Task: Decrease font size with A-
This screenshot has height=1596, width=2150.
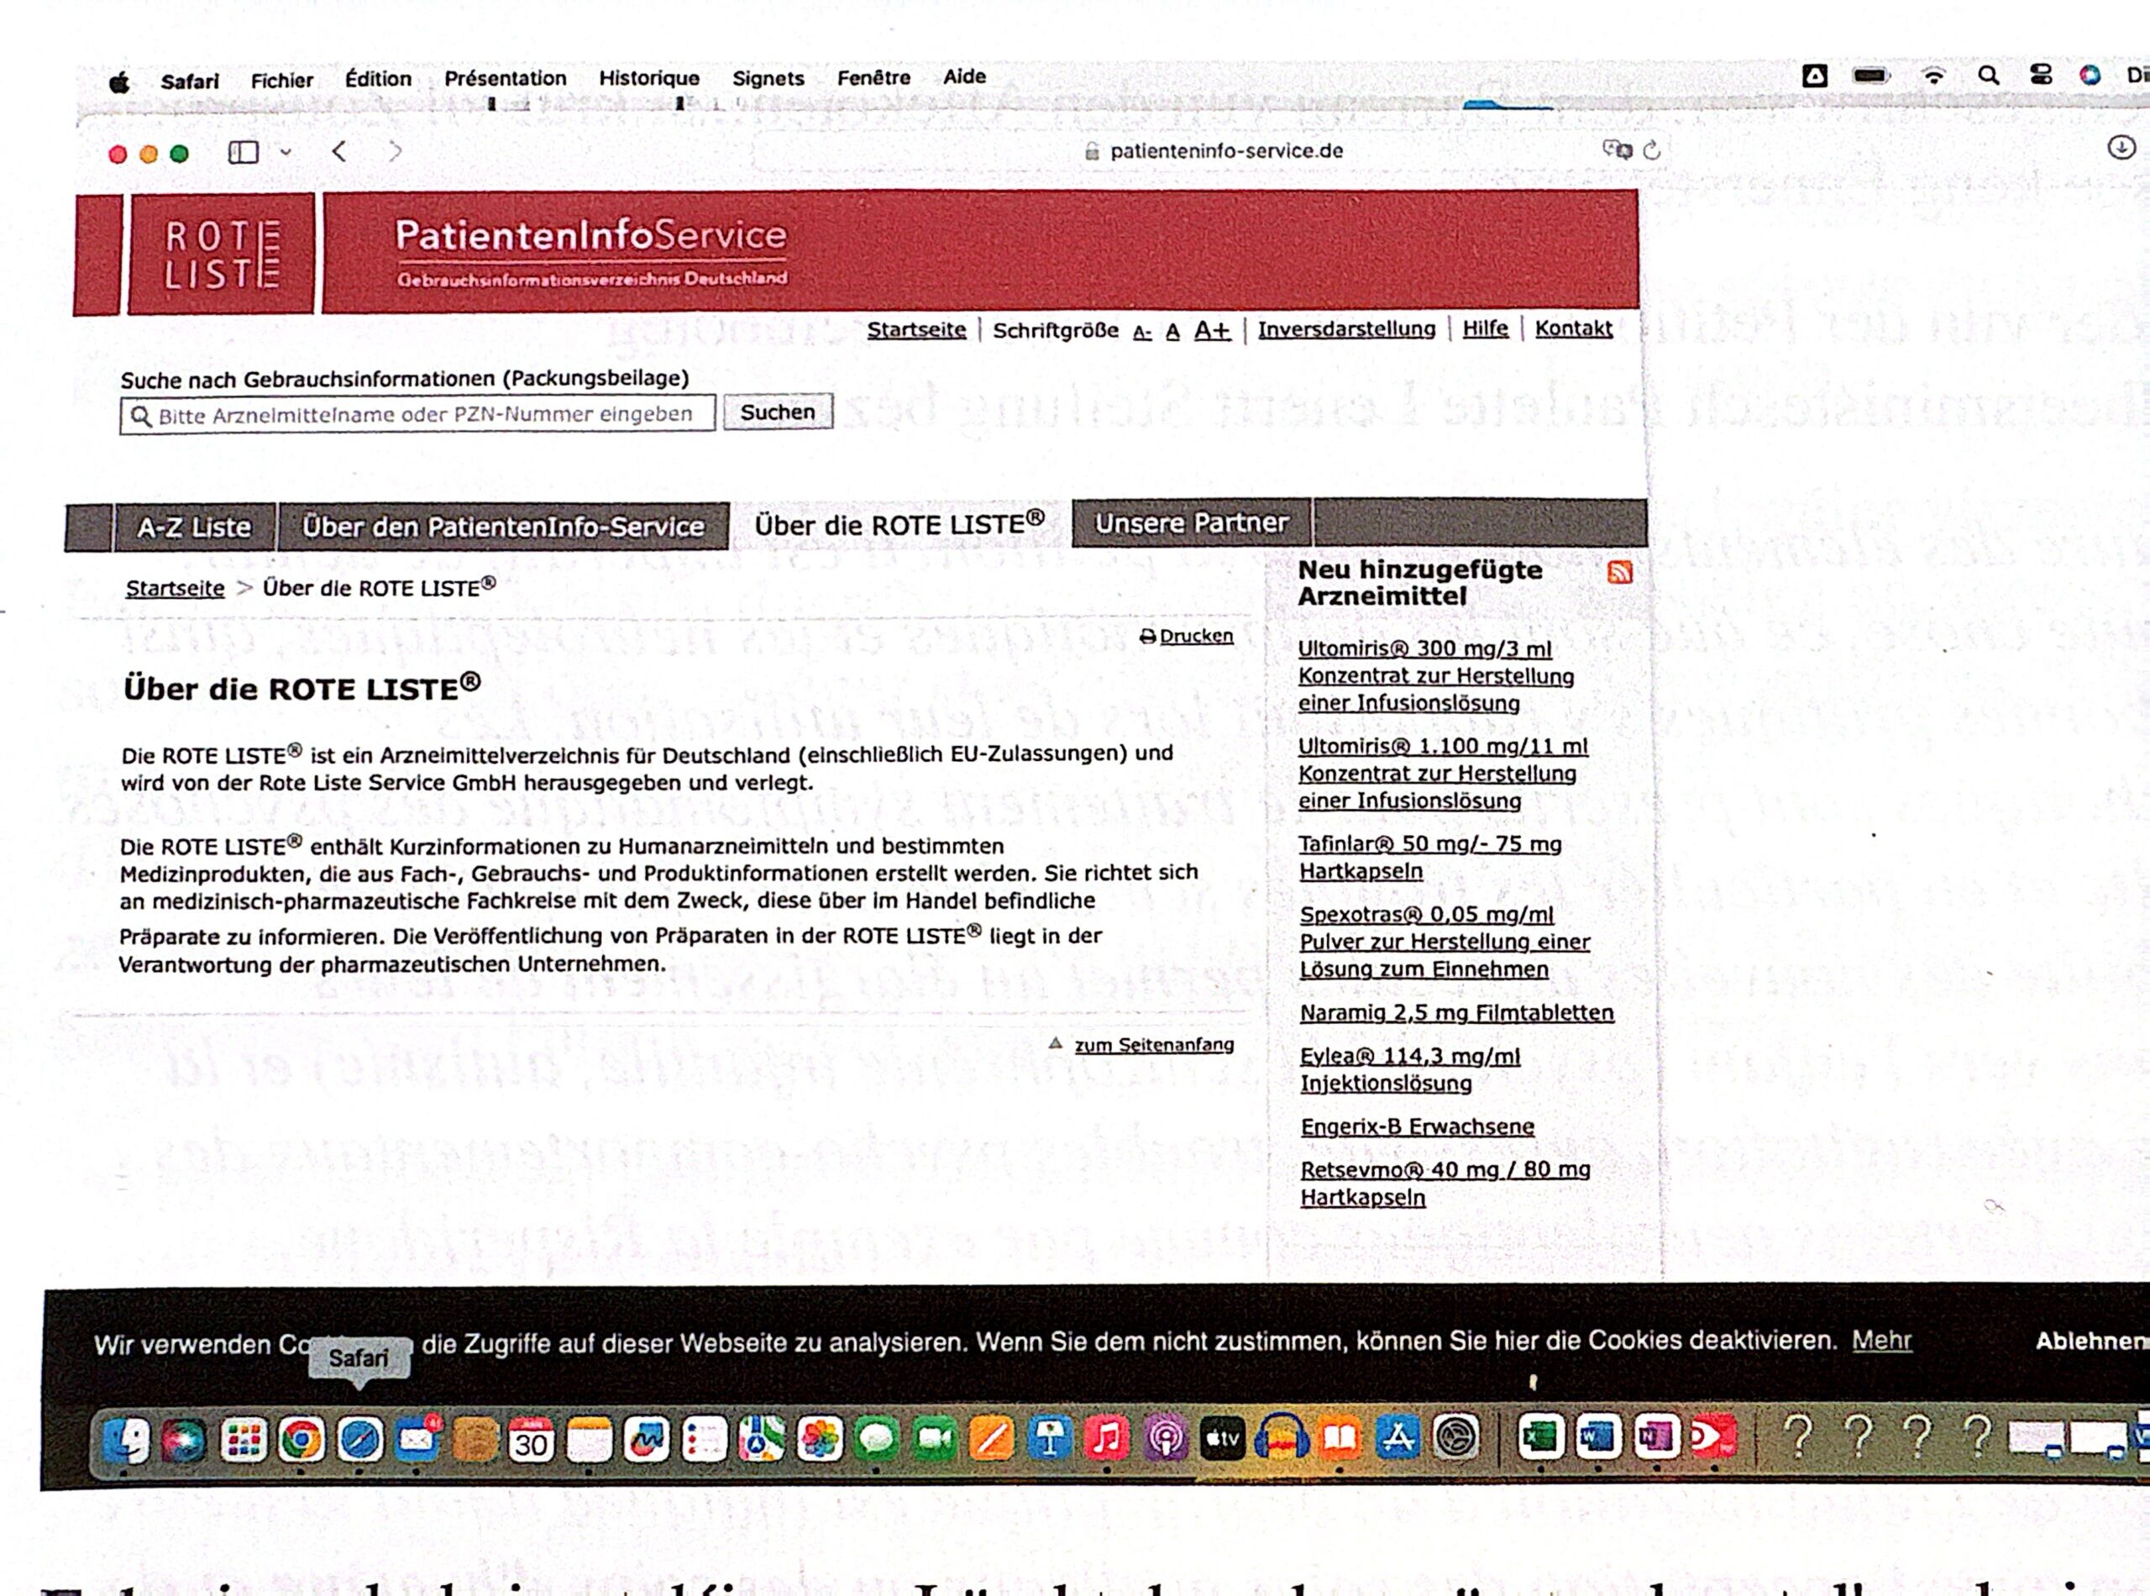Action: pos(1141,333)
